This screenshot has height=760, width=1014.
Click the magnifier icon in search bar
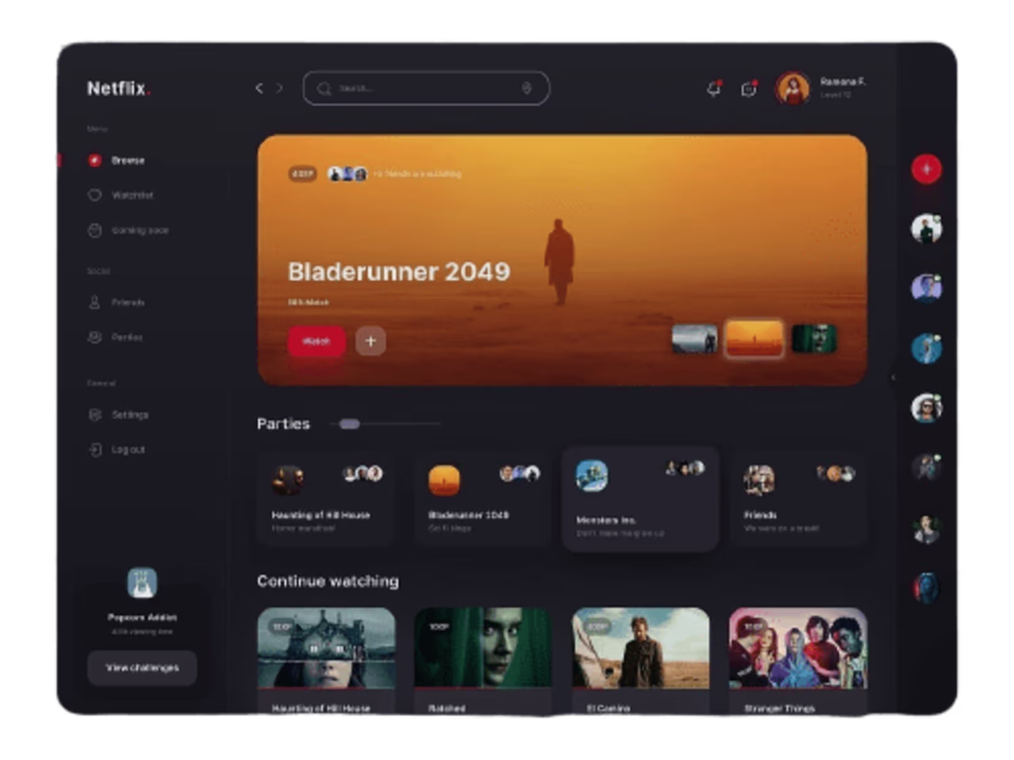(324, 89)
